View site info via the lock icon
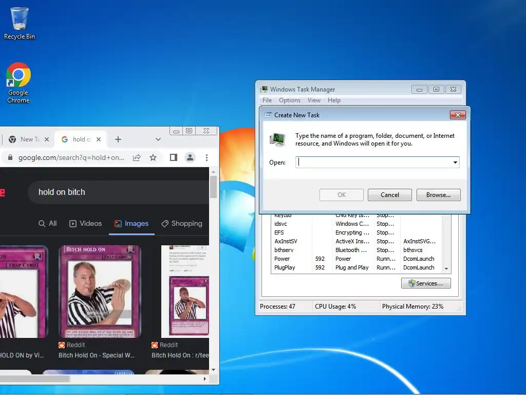Screen dimensions: 526x395 pyautogui.click(x=10, y=157)
